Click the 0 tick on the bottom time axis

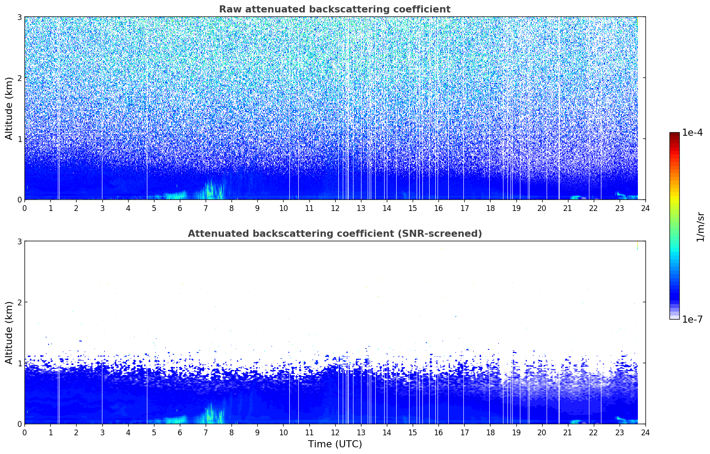(24, 432)
